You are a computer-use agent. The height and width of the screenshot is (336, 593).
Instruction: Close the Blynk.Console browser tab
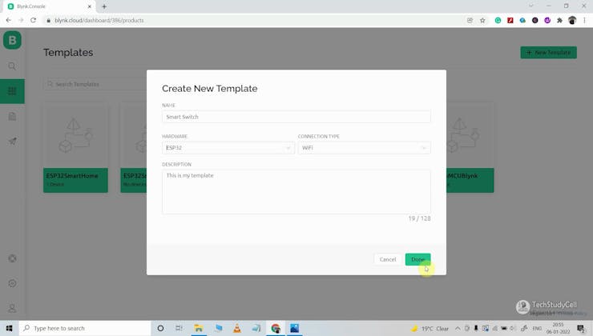(90, 6)
